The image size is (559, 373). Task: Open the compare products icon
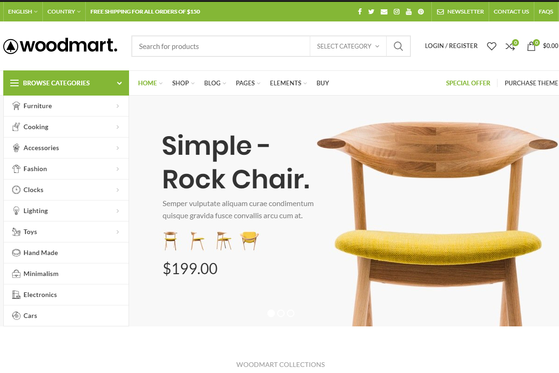click(x=511, y=46)
